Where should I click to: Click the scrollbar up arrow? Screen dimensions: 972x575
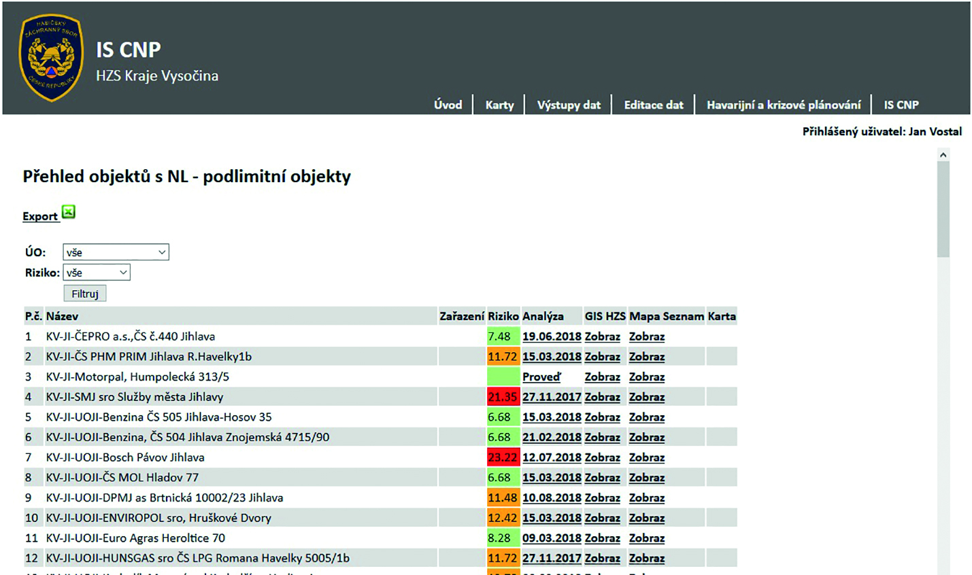click(x=943, y=155)
